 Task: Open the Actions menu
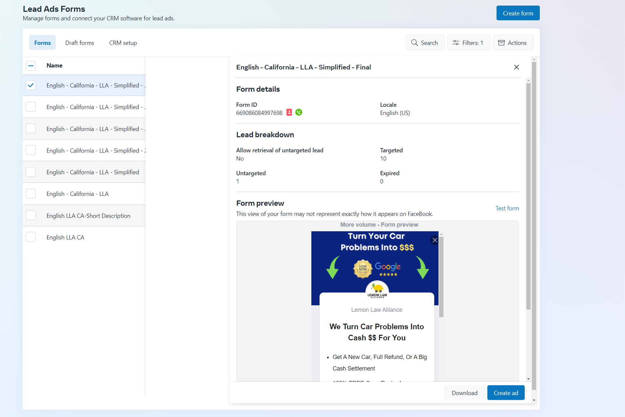[513, 43]
